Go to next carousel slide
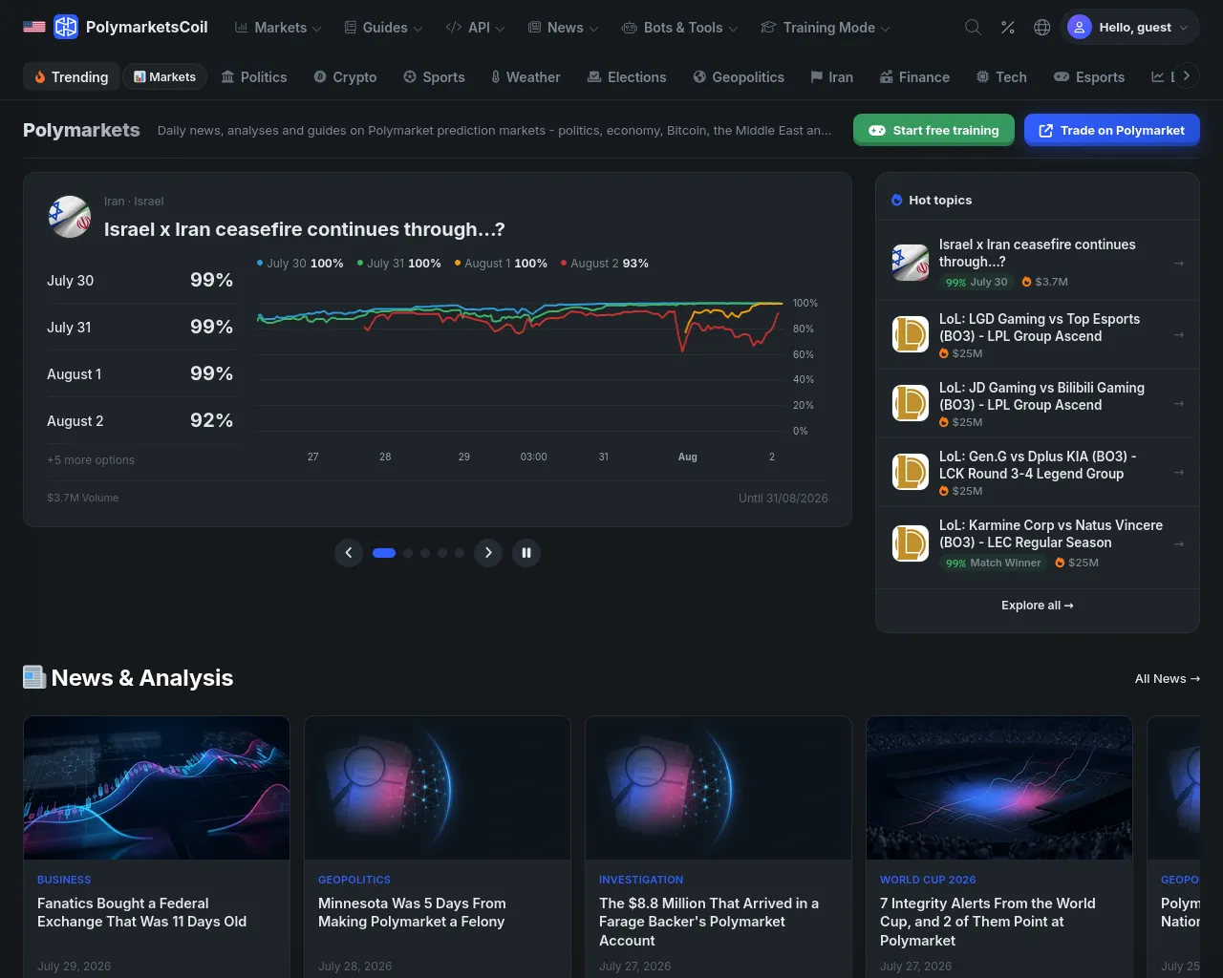Screen dimensions: 1223x978 pos(488,552)
